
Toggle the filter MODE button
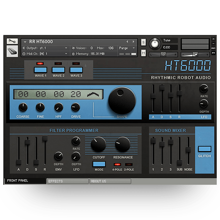click(99, 164)
